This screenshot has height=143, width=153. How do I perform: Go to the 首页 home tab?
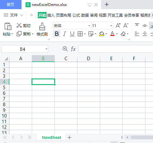[10, 4]
